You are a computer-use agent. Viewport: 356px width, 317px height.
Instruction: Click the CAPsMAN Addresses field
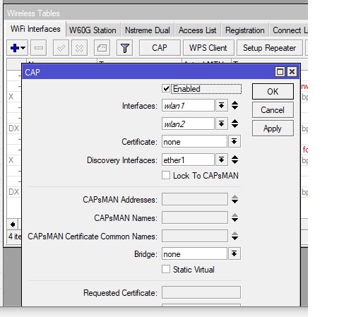click(x=195, y=199)
